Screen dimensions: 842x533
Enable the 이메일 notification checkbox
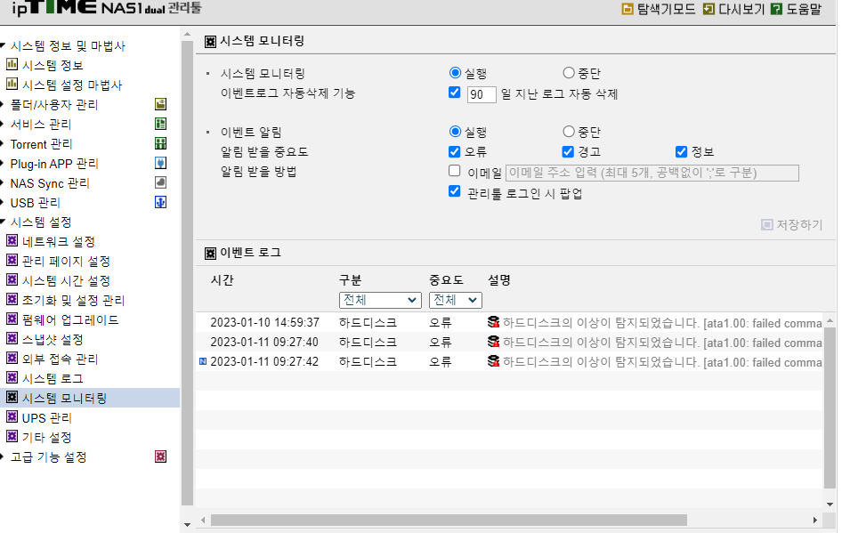coord(454,171)
